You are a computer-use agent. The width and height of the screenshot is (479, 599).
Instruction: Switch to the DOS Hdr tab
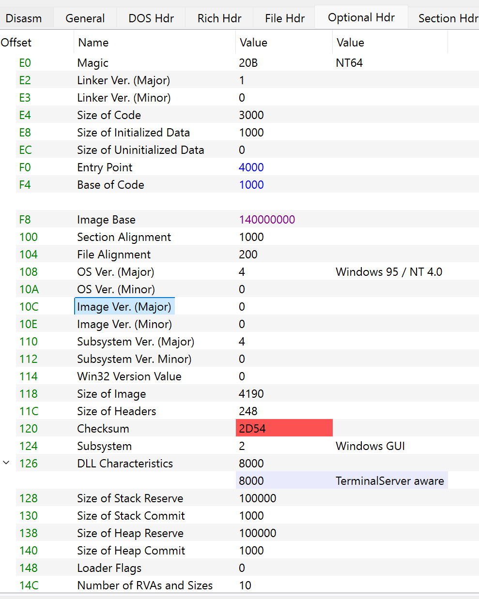151,18
